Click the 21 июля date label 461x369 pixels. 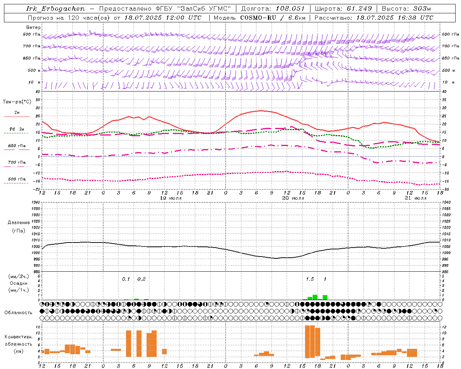click(416, 198)
